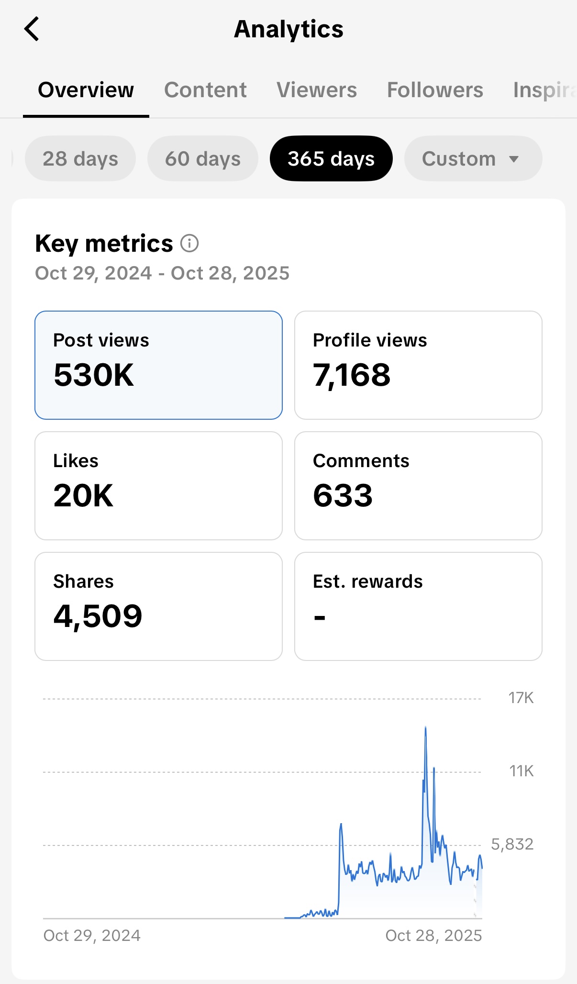Open the Shares metric card
This screenshot has width=577, height=984.
pos(158,606)
